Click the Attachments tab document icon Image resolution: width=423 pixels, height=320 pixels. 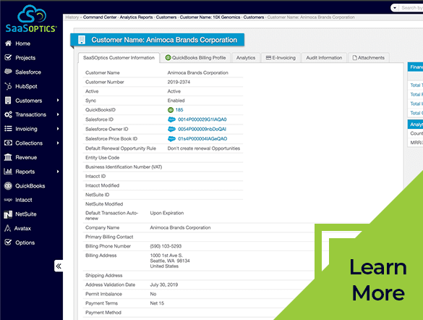coord(355,58)
